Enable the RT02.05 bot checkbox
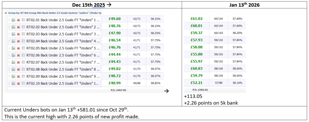 click(x=23, y=48)
